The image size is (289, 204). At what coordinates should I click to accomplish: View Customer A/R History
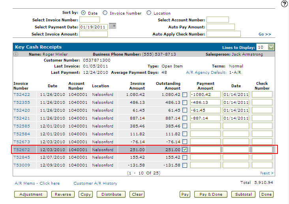point(95,183)
